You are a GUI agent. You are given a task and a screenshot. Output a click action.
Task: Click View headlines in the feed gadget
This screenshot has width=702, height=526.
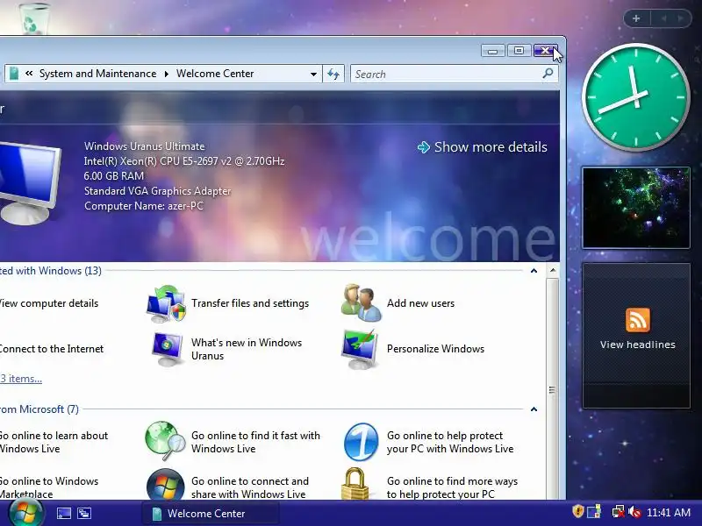coord(638,345)
